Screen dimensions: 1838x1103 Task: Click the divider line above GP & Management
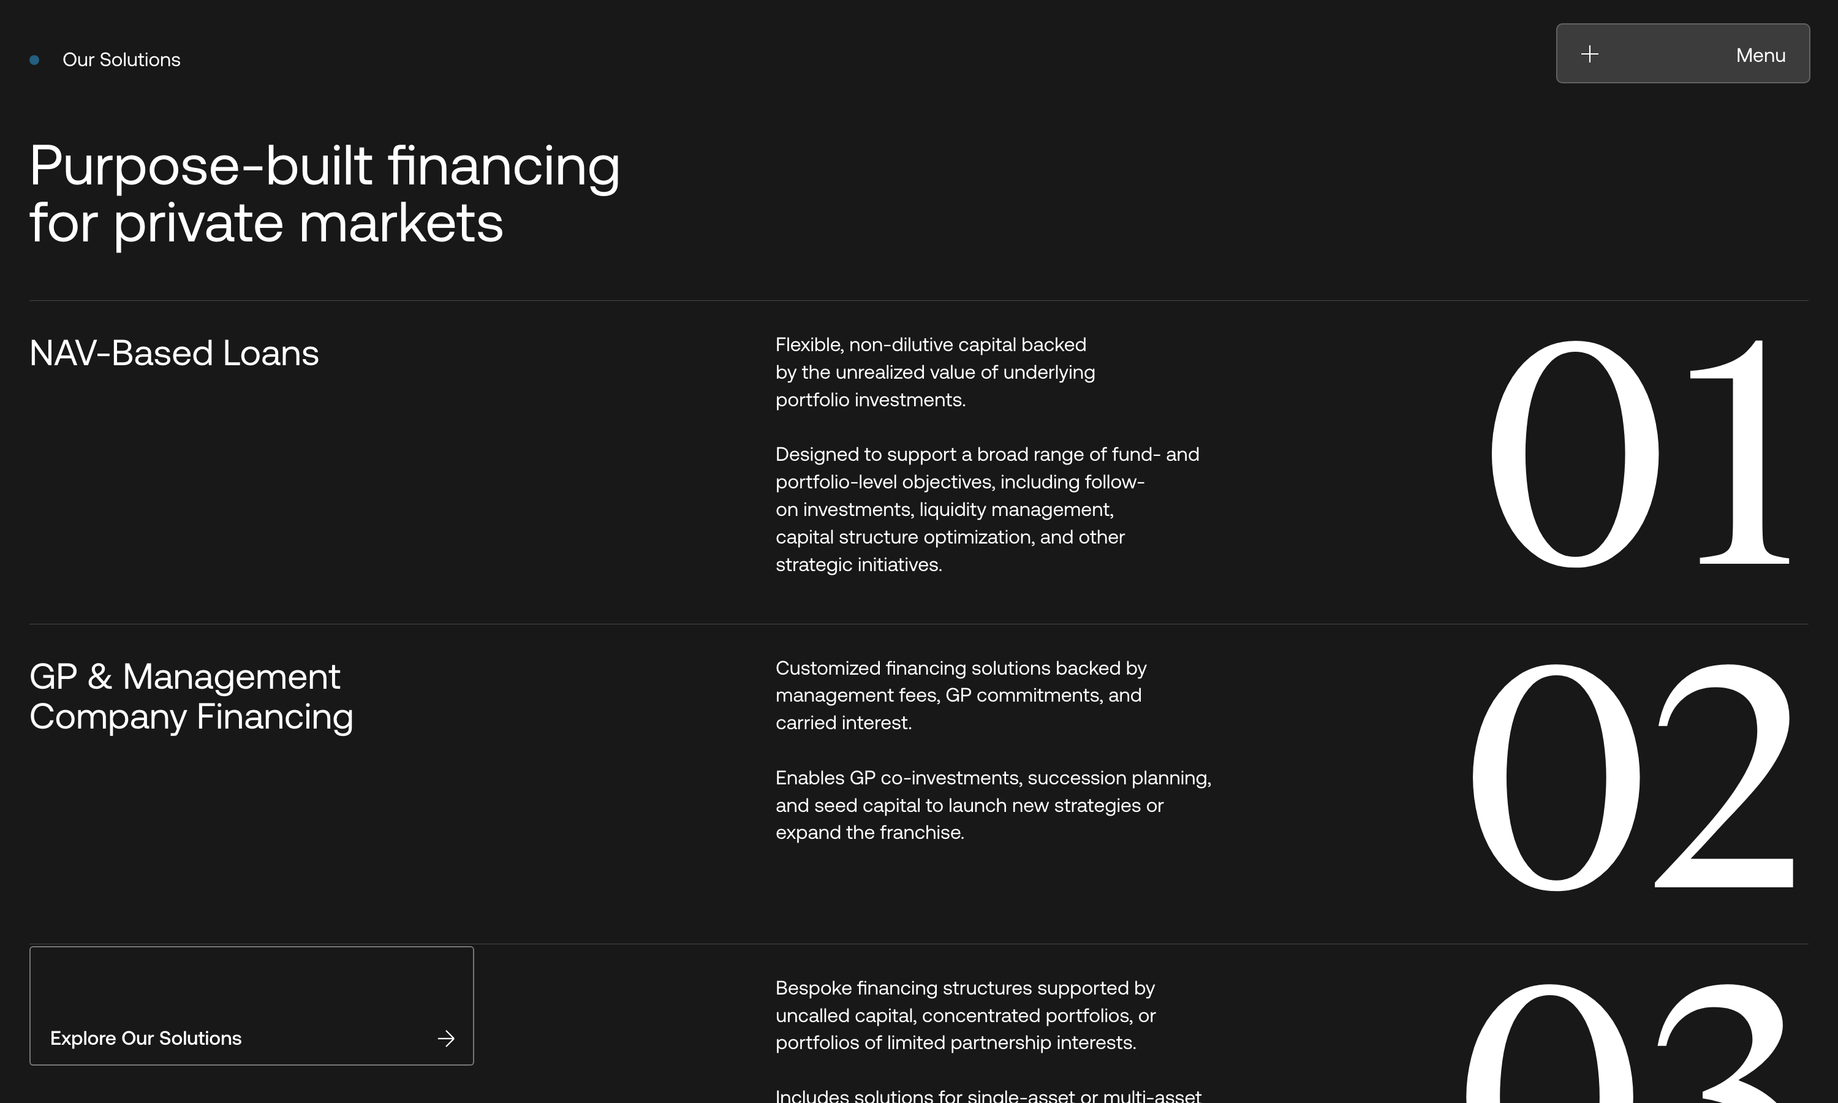(918, 624)
